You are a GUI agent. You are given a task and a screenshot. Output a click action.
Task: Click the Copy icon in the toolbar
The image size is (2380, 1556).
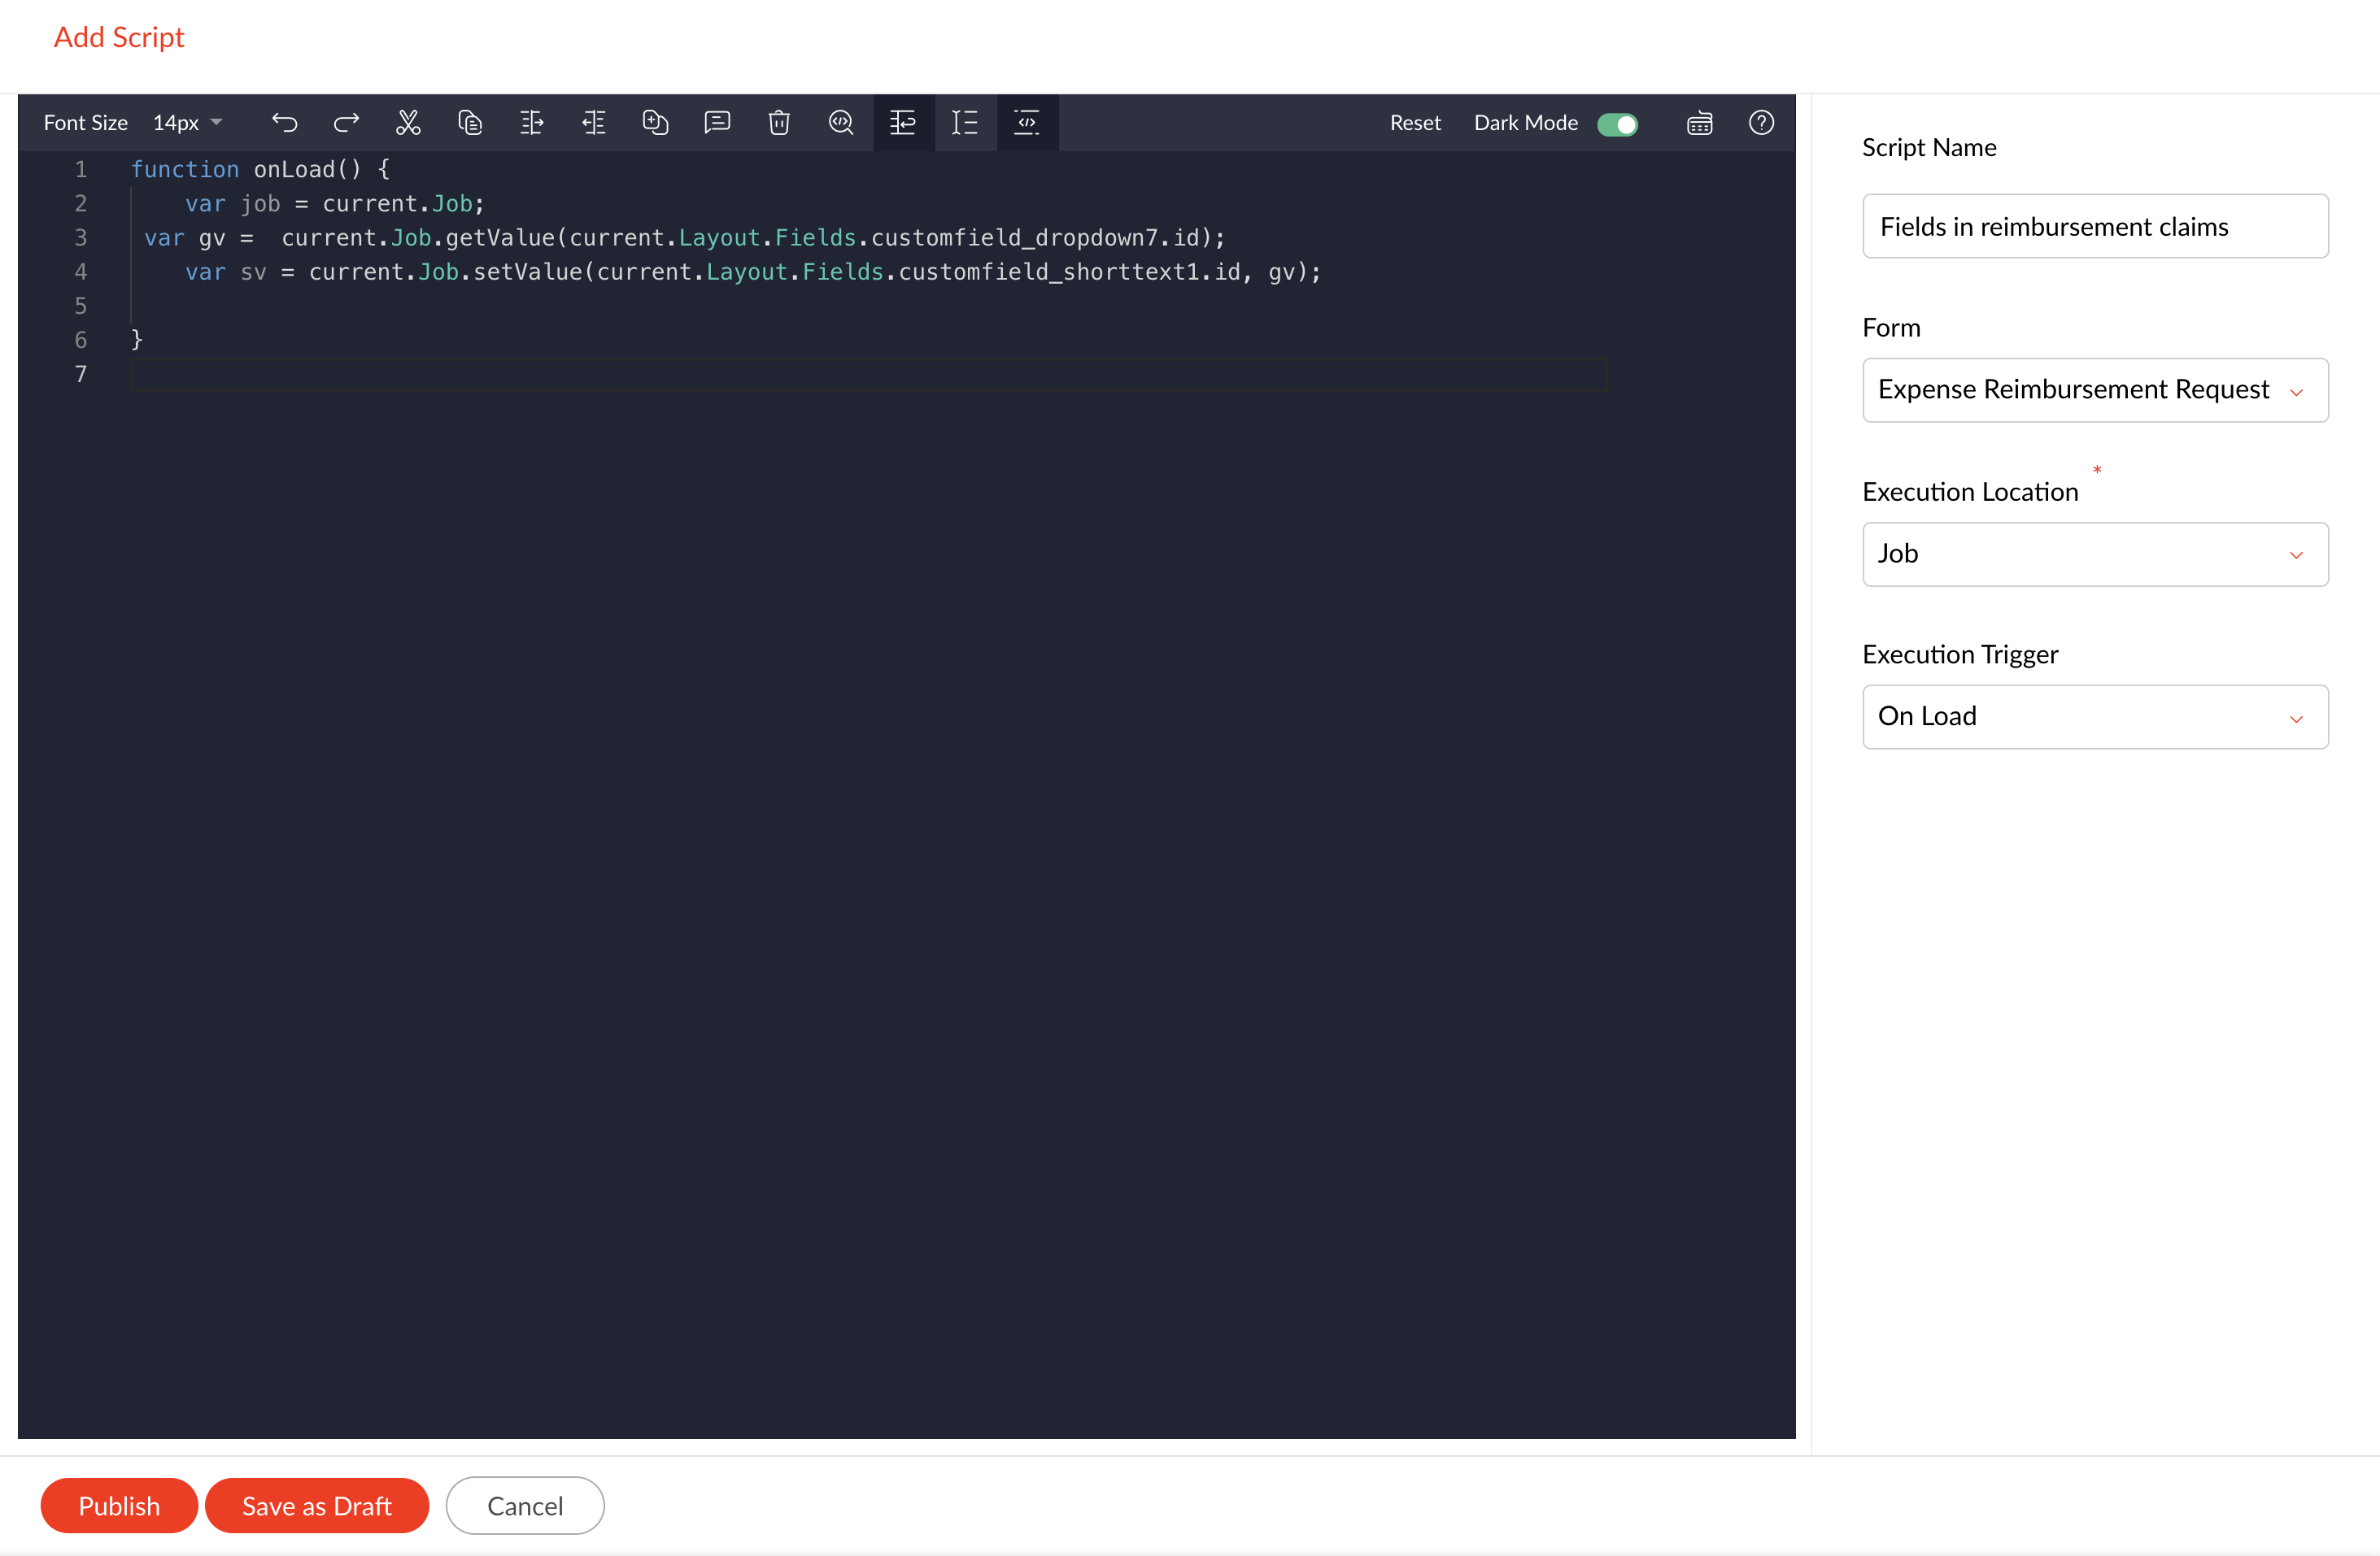coord(470,123)
